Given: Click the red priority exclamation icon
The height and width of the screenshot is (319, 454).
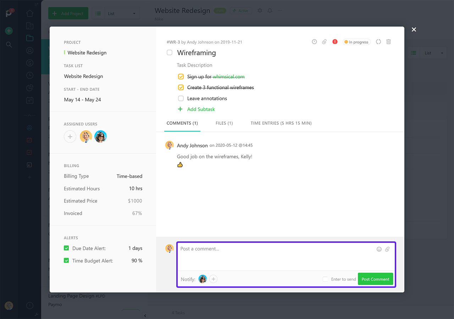Looking at the screenshot, I should coord(335,42).
